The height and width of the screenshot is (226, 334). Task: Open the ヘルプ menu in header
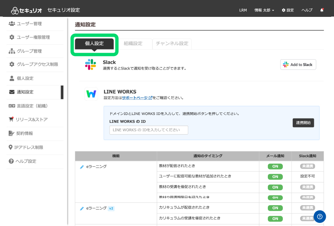[307, 10]
